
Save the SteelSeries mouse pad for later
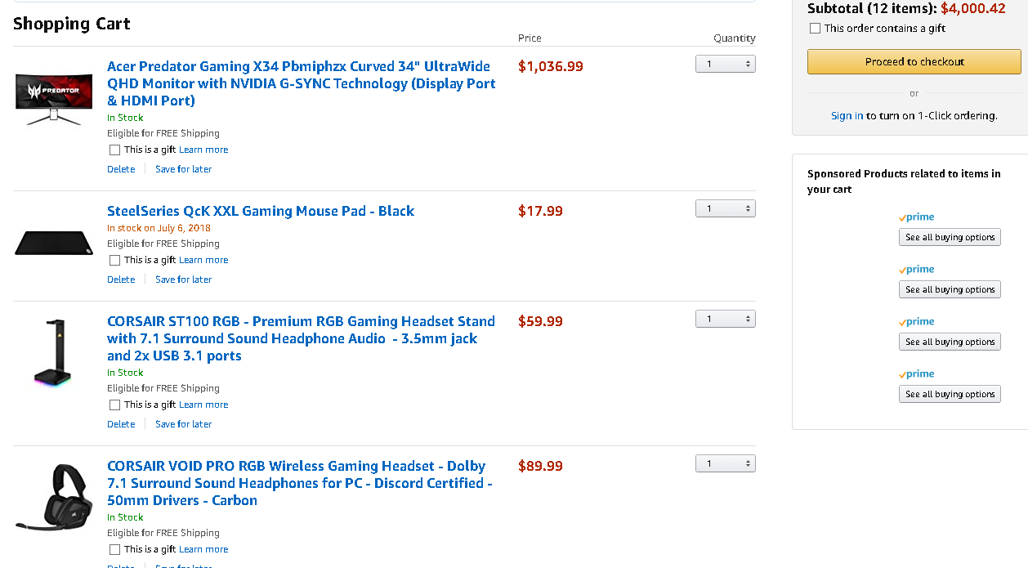[x=183, y=280]
